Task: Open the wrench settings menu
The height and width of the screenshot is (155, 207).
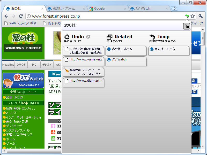Action: pos(201,16)
